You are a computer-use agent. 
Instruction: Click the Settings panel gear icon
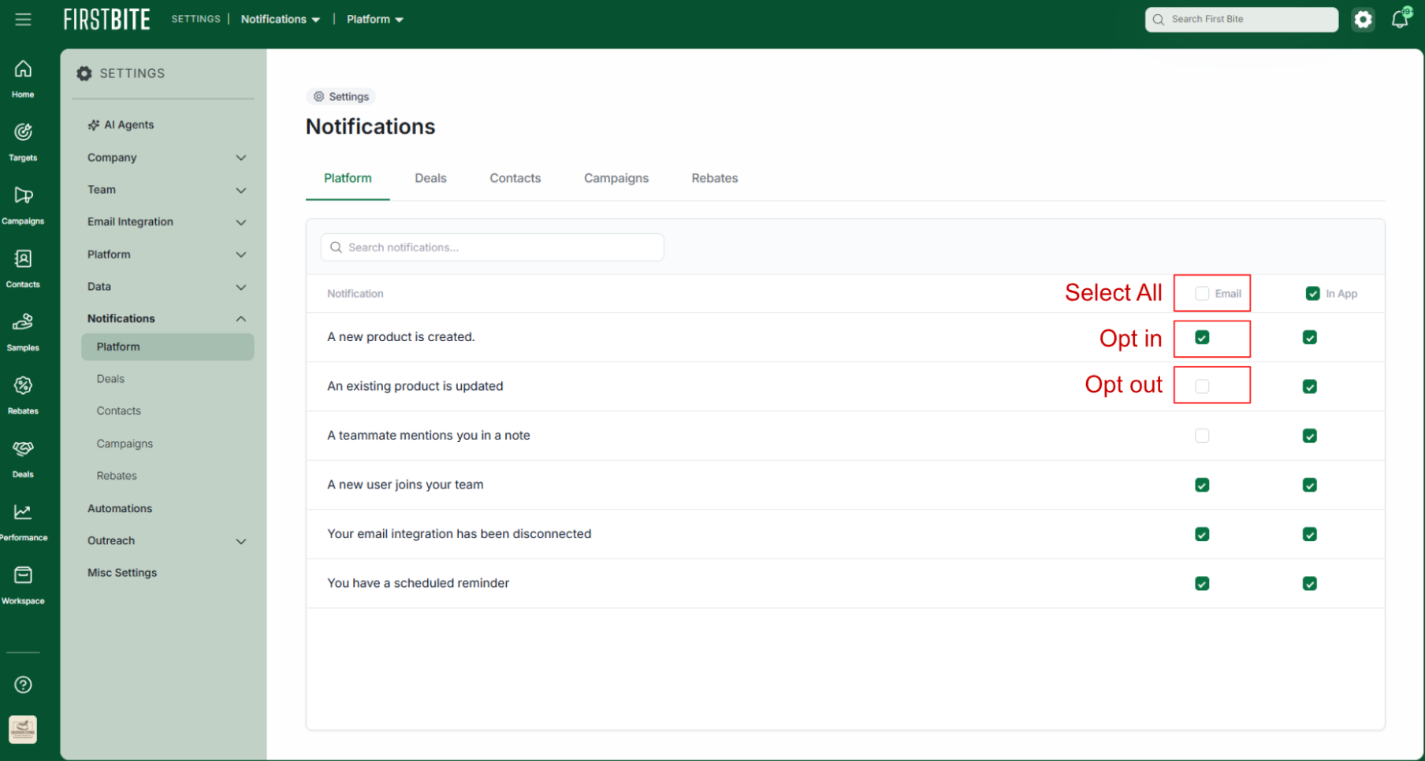84,73
